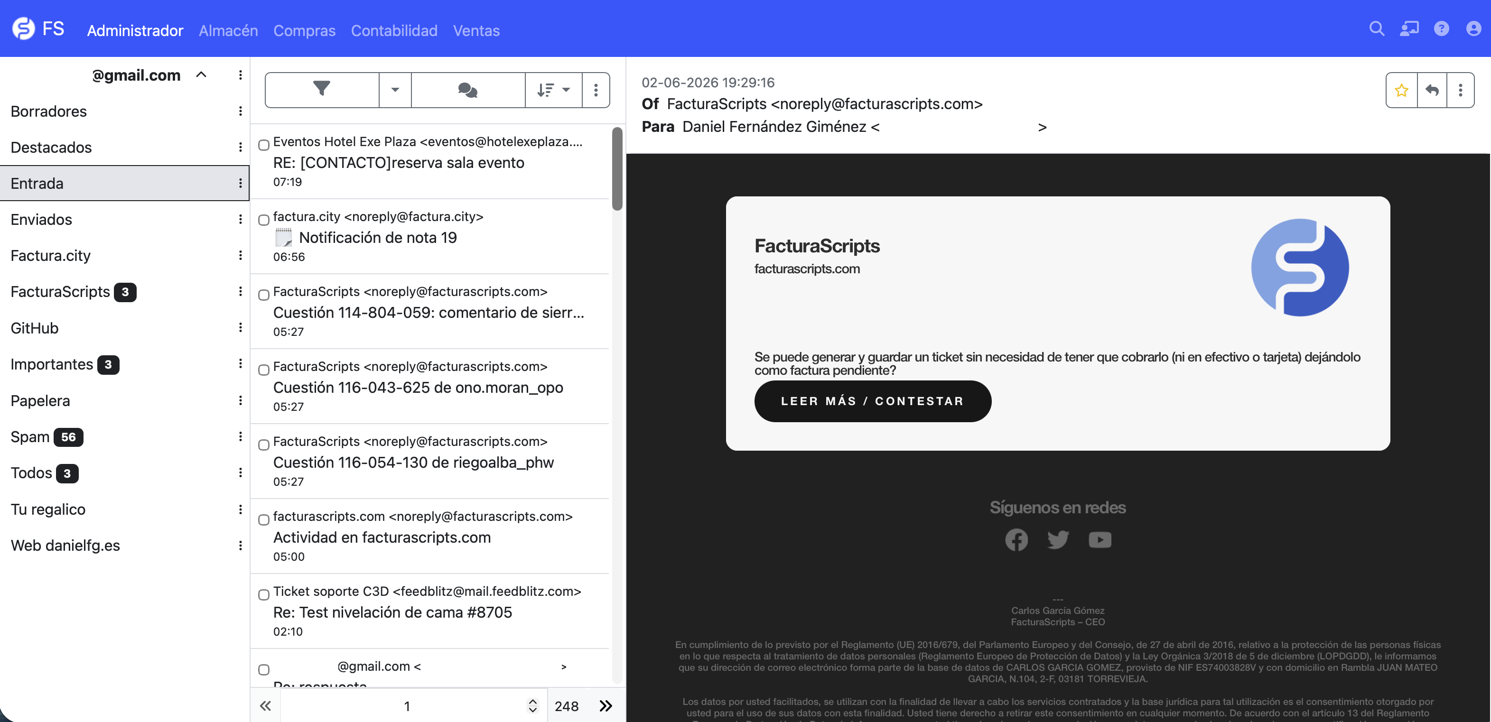Check the Cuestión 116-043-625 email
Viewport: 1491px width, 722px height.
(x=263, y=370)
